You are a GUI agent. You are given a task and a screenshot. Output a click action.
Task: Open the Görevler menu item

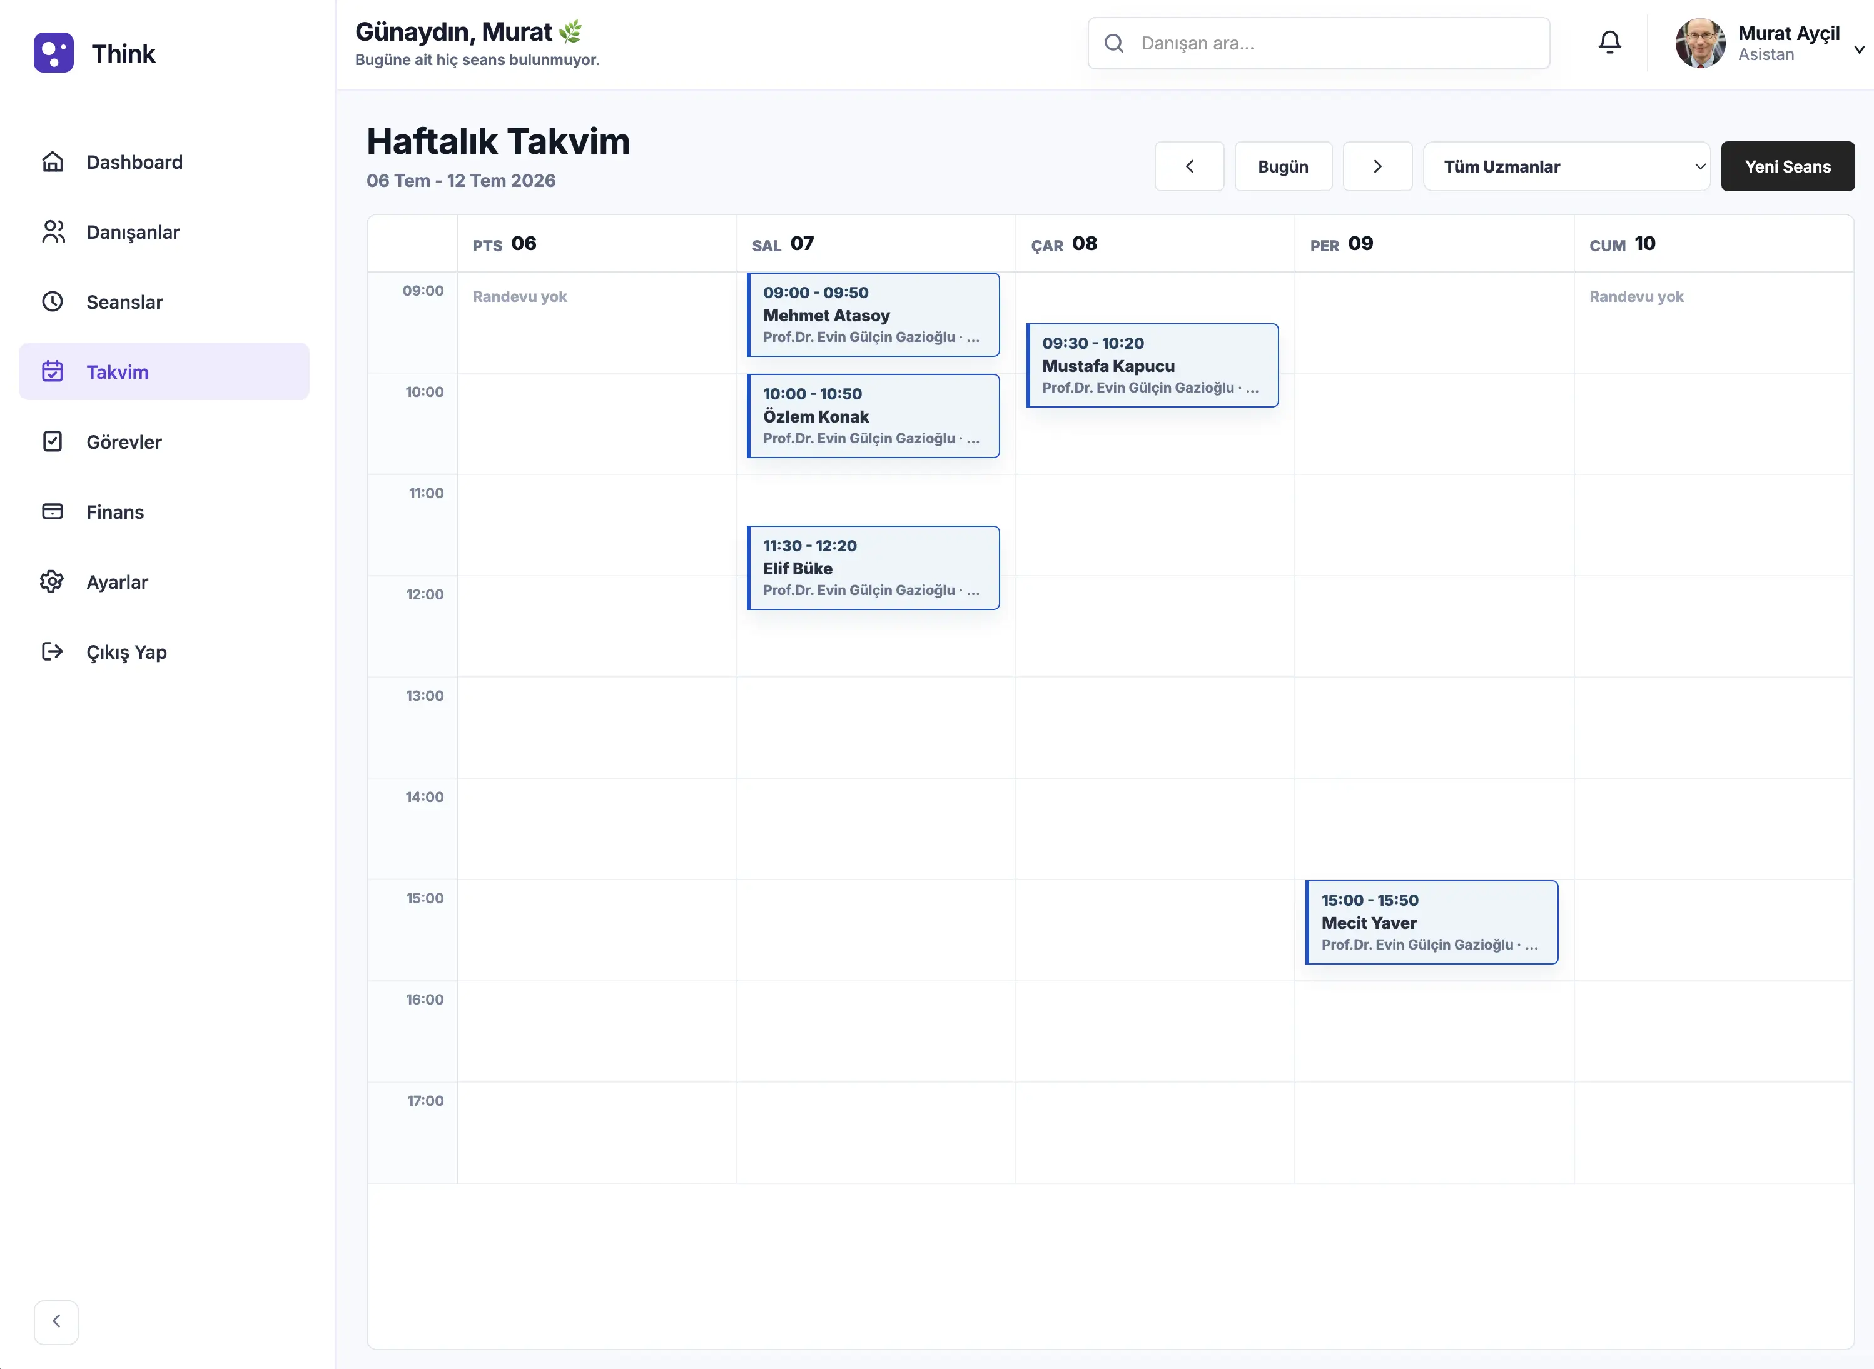click(x=164, y=442)
